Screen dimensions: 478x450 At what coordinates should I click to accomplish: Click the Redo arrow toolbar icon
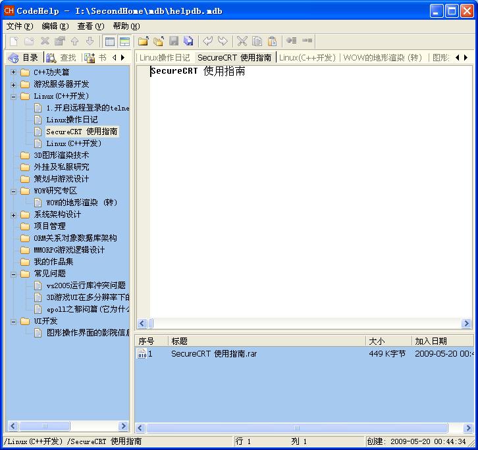(223, 41)
